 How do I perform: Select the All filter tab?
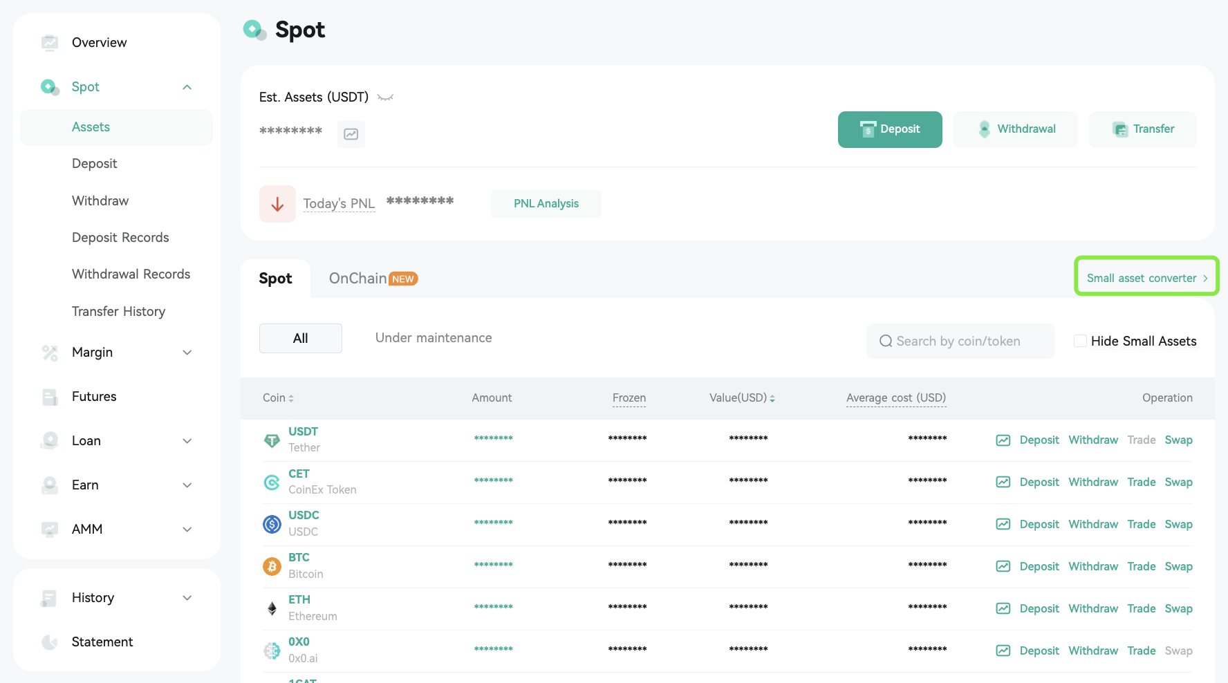[301, 339]
